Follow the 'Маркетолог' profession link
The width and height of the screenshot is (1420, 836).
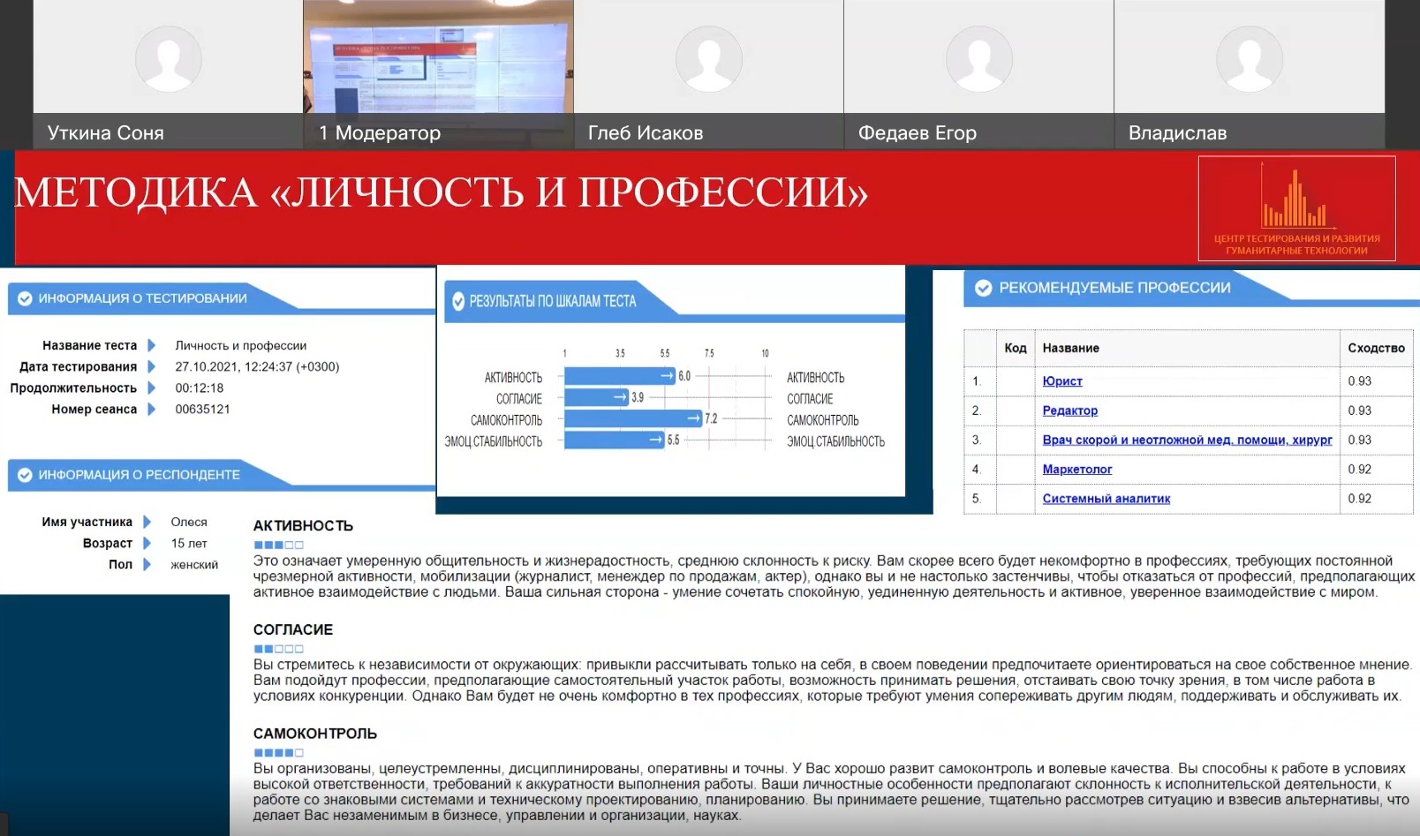(x=1076, y=470)
